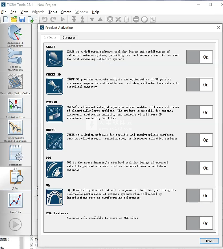Screen dimensions: 223x249
Task: Expand the dropdown arrow beside the import icon
Action: point(36,20)
